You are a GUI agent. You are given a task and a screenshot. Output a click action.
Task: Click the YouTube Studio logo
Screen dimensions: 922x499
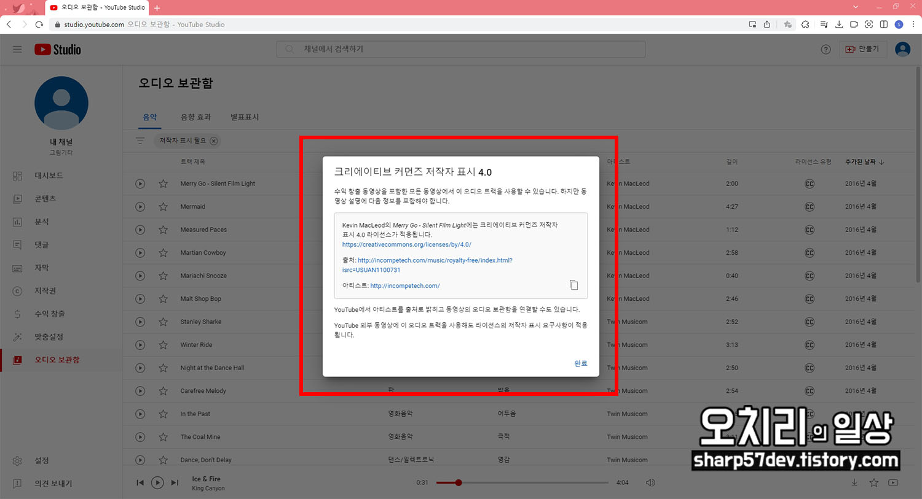[58, 50]
